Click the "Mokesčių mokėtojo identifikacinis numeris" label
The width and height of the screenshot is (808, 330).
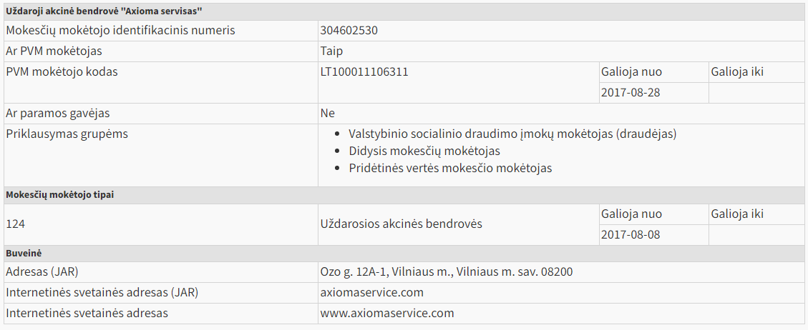120,31
